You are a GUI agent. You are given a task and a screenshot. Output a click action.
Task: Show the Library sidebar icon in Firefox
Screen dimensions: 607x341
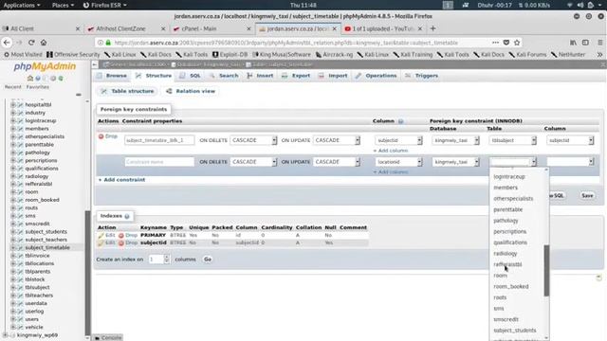[573, 43]
